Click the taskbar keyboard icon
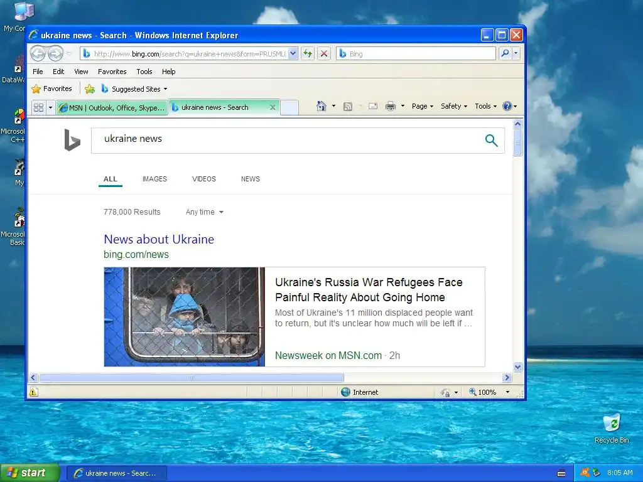Image resolution: width=643 pixels, height=482 pixels. pyautogui.click(x=561, y=473)
